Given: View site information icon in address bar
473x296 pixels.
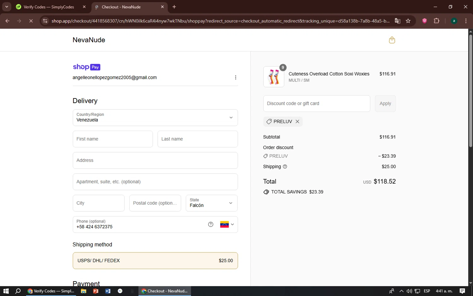Looking at the screenshot, I should tap(45, 21).
